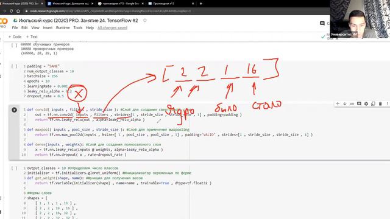
Task: Run the conv2d code cell
Action: click(x=14, y=109)
